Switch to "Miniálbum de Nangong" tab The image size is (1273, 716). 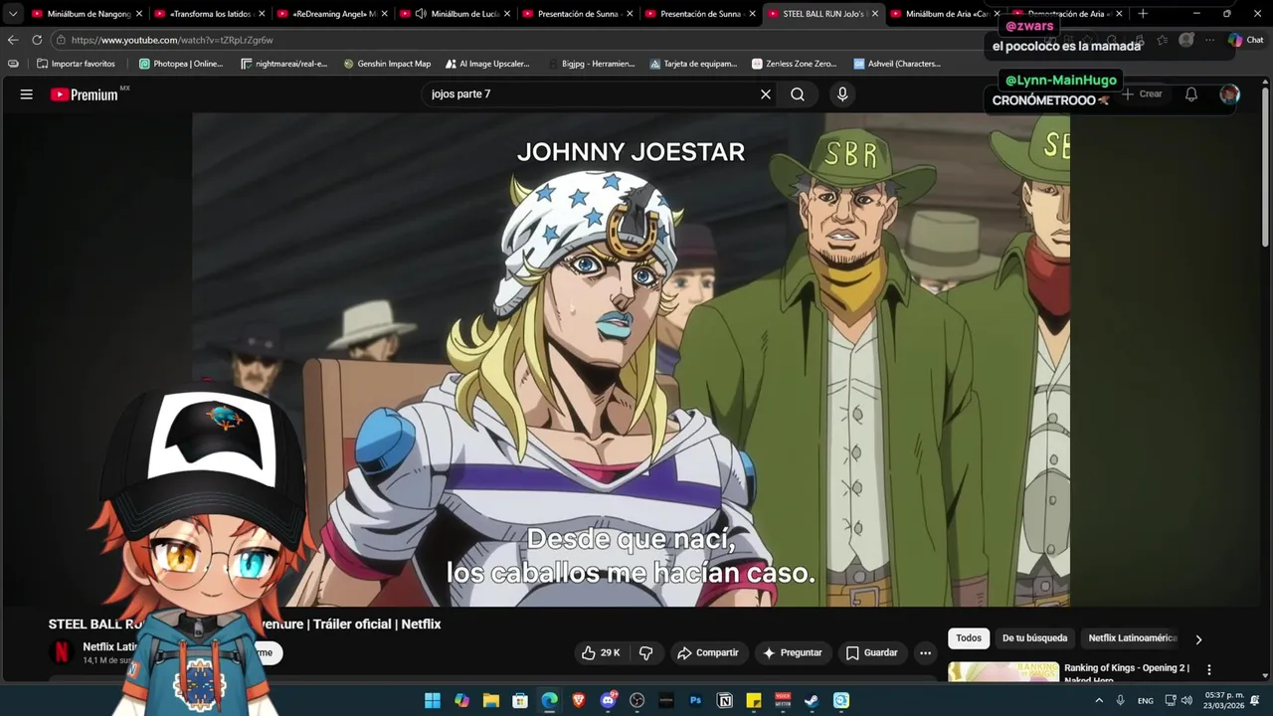pos(88,14)
